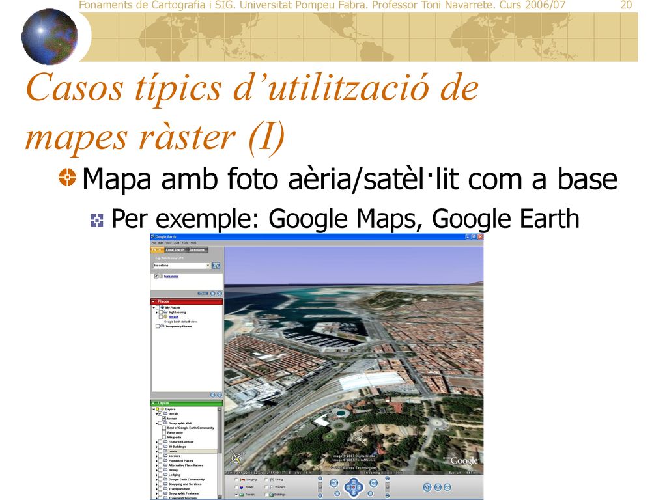Click the Layers panel vertical scrollbar
The width and height of the screenshot is (667, 500).
pyautogui.click(x=220, y=453)
